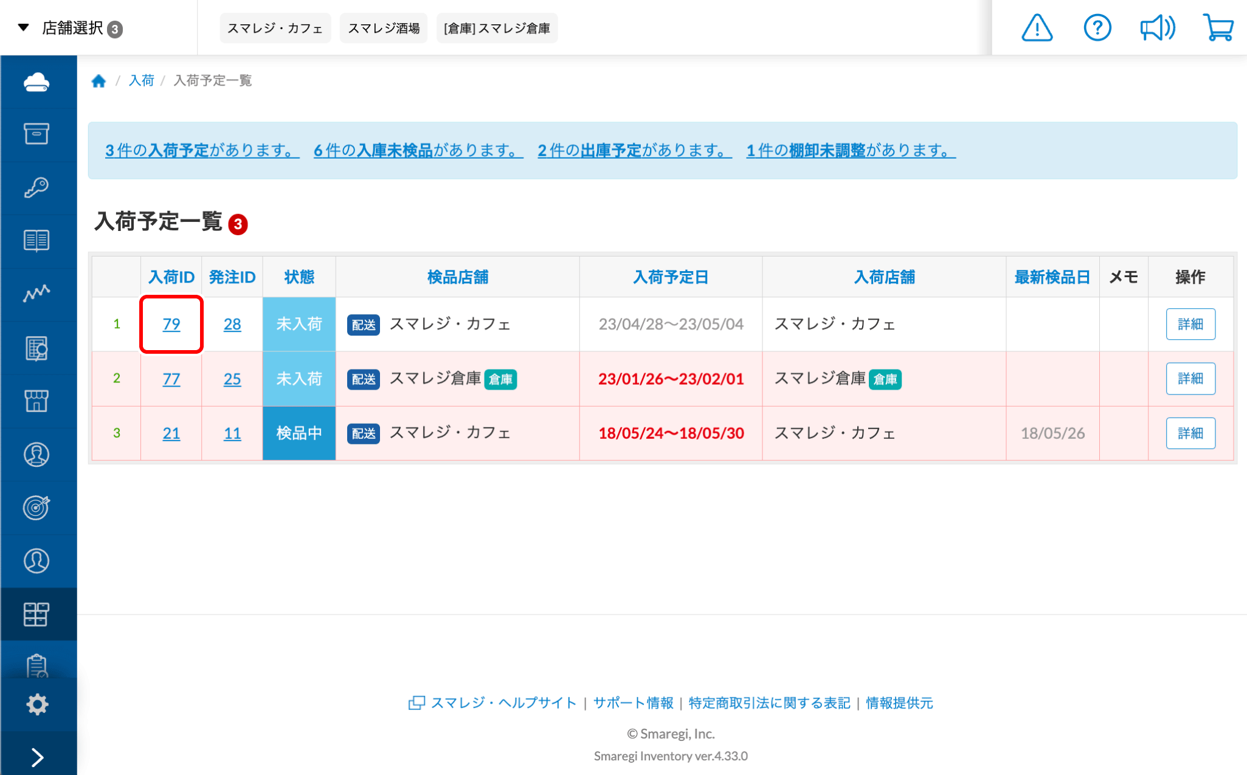Viewport: 1247px width, 775px height.
Task: Open the settings gear in sidebar
Action: coord(37,704)
